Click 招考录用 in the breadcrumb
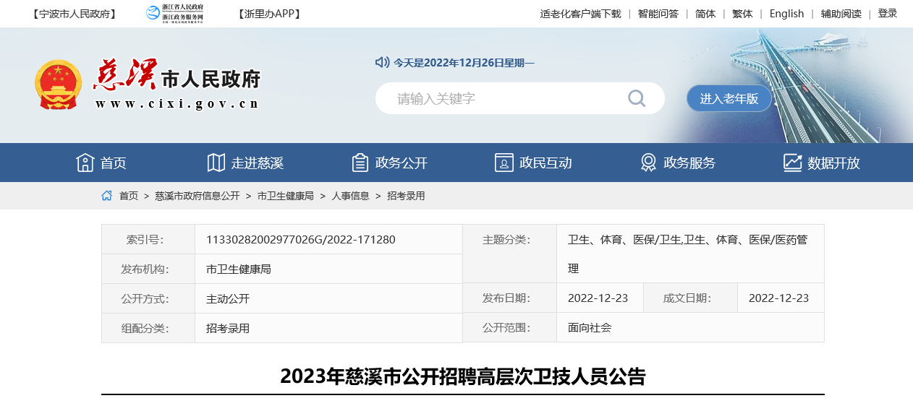The width and height of the screenshot is (913, 406). point(406,196)
